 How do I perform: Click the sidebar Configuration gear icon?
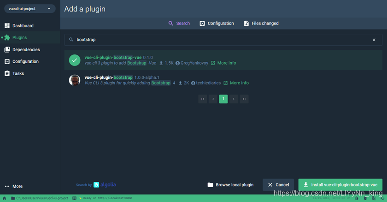7,61
